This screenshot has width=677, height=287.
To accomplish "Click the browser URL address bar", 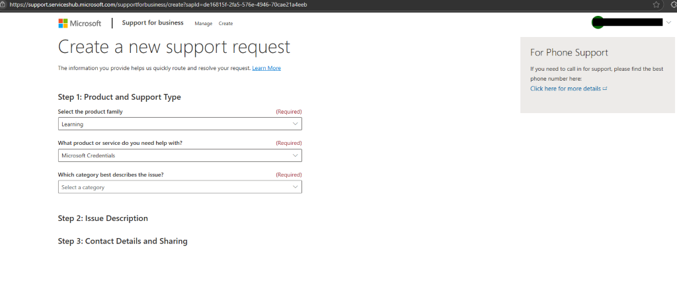I will [328, 5].
